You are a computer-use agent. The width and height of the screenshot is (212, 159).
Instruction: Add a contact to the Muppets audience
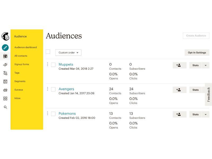point(179,65)
